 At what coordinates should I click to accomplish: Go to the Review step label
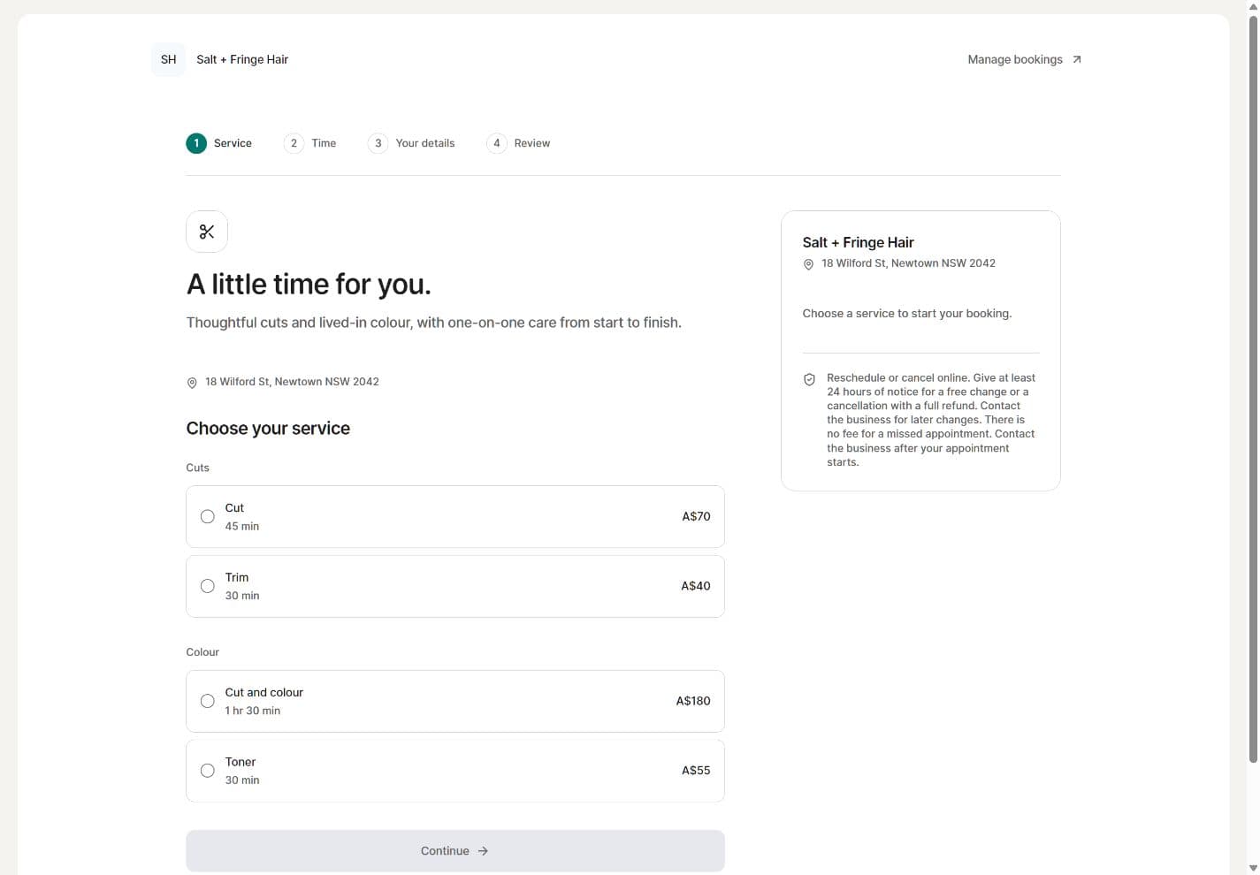click(532, 143)
